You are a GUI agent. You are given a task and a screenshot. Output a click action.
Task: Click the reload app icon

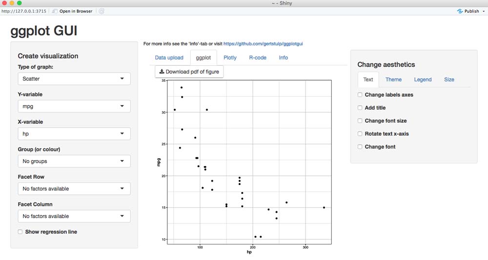(x=102, y=11)
